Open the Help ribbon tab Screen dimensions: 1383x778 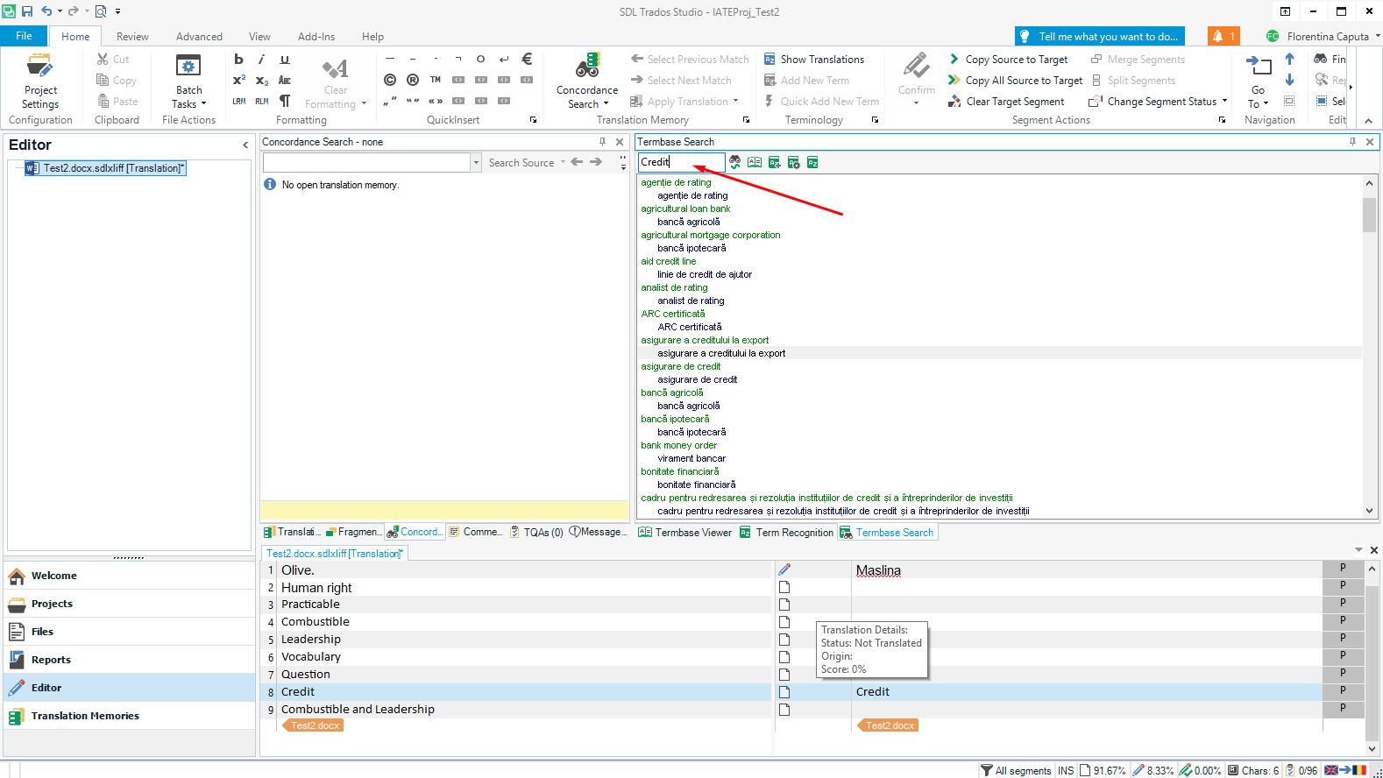pyautogui.click(x=372, y=36)
